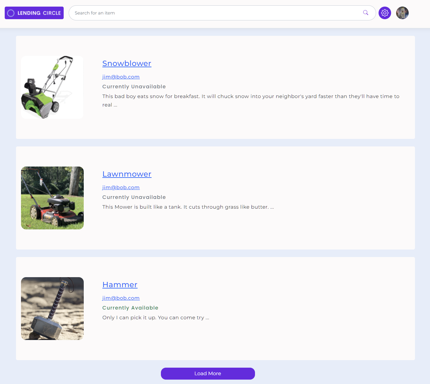
Task: Click Lawnmower's 'Currently Unavailable' status label
Action: [x=134, y=197]
